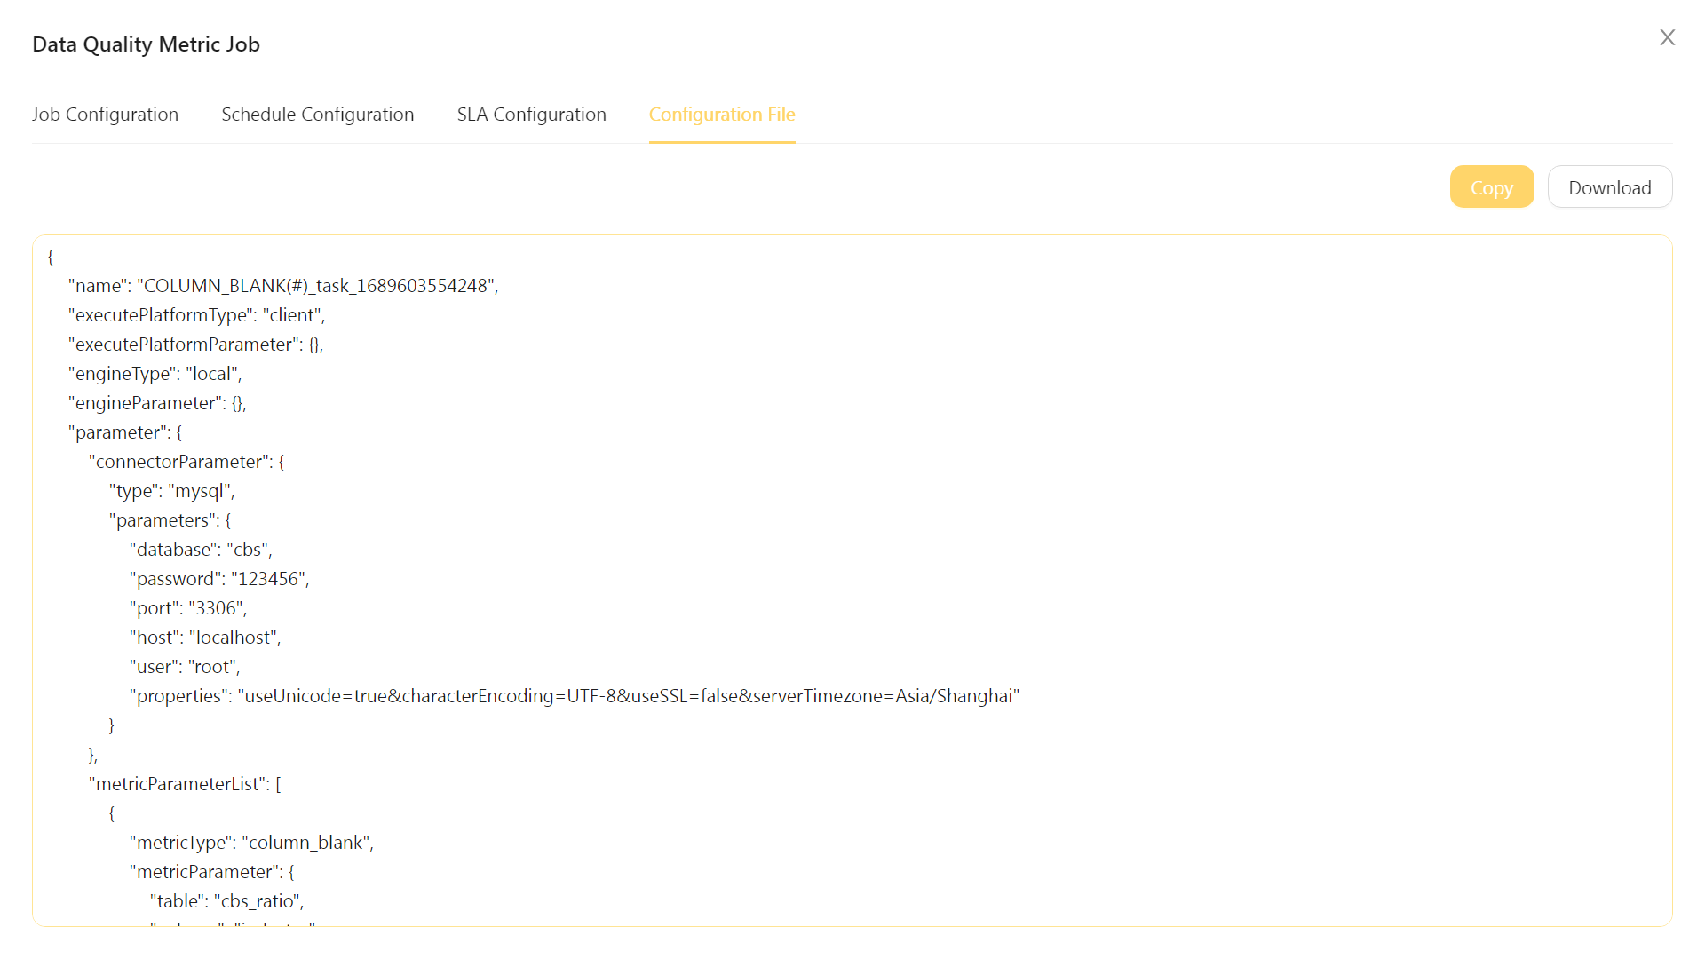The image size is (1705, 959).
Task: Click the executePlatformType "client" line
Action: (x=196, y=315)
